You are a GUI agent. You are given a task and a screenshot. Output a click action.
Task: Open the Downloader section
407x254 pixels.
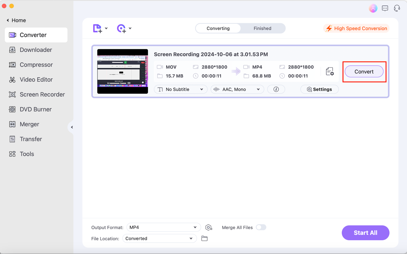pyautogui.click(x=36, y=50)
